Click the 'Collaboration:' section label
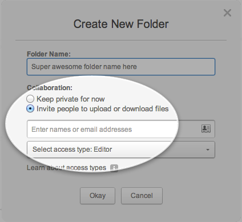The image size is (242, 222). pos(50,88)
